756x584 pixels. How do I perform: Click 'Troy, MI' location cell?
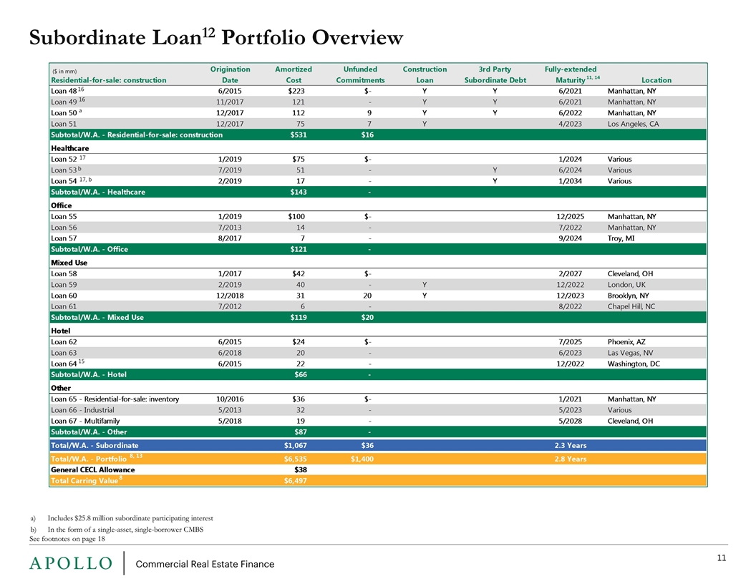coord(621,238)
